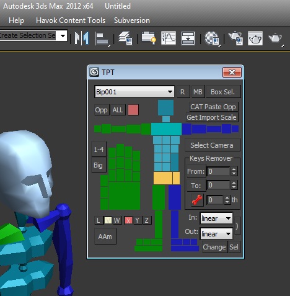The width and height of the screenshot is (290, 296).
Task: Open the Subversion menu
Action: coord(132,20)
